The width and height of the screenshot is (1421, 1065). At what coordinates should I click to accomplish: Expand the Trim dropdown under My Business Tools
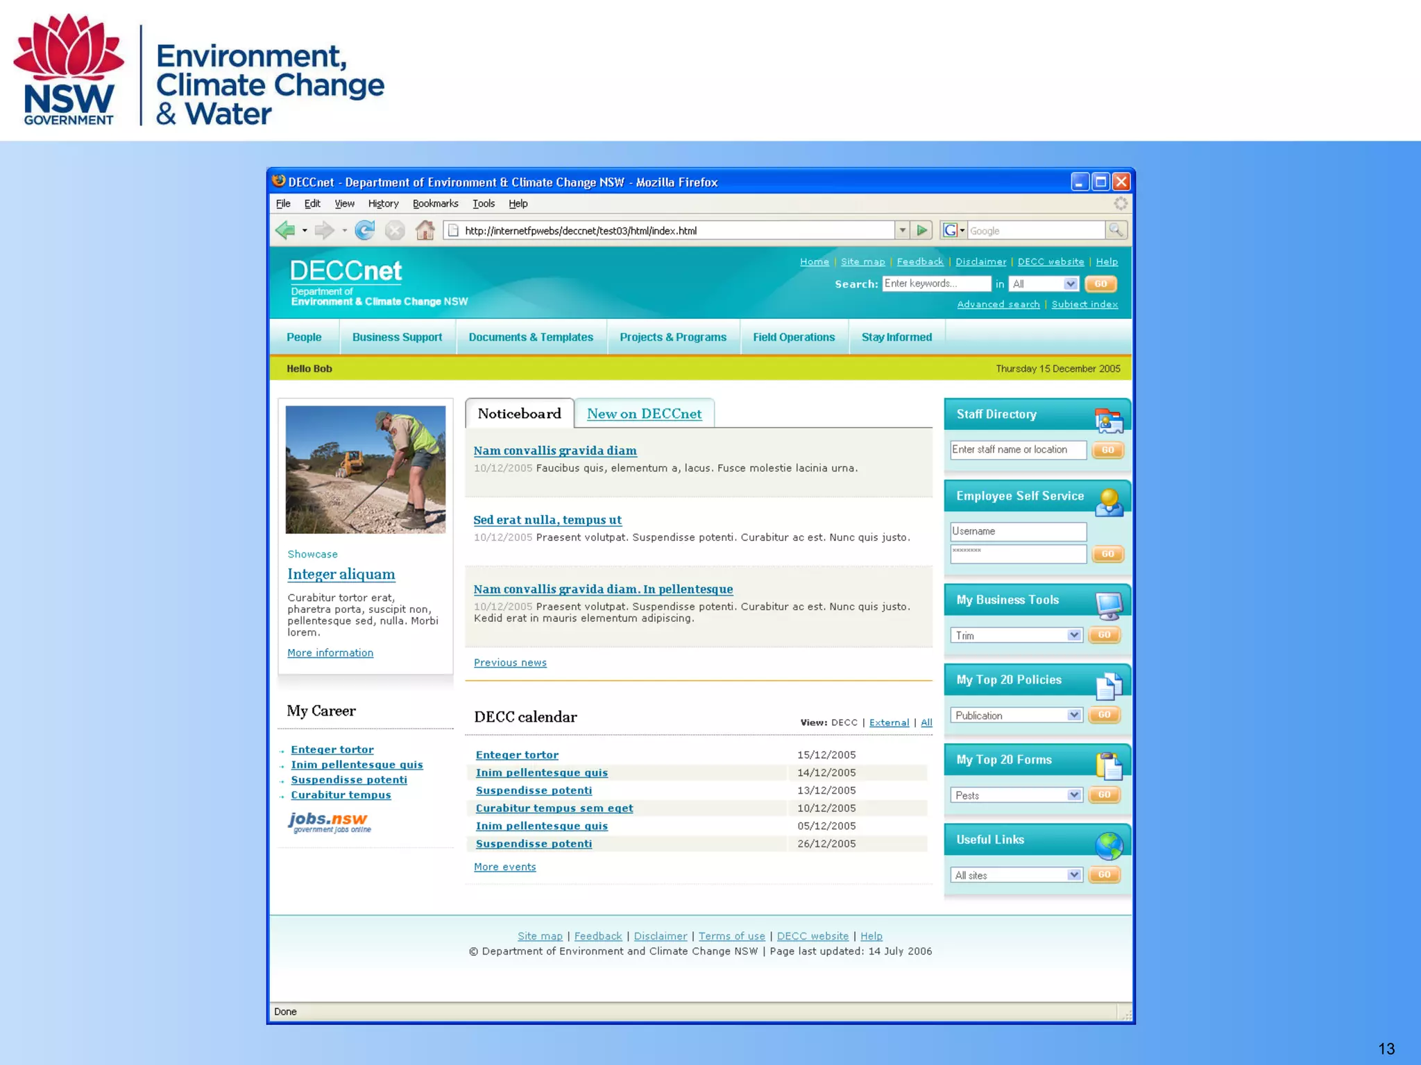click(x=1073, y=635)
